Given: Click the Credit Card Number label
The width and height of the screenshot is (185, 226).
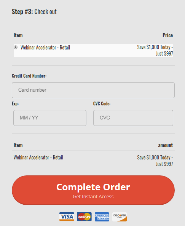Looking at the screenshot, I should coord(29,76).
